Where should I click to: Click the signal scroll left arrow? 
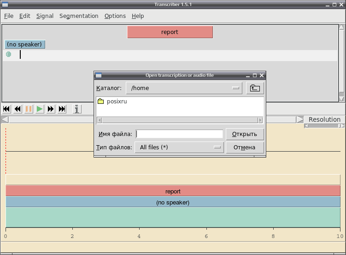(5, 120)
